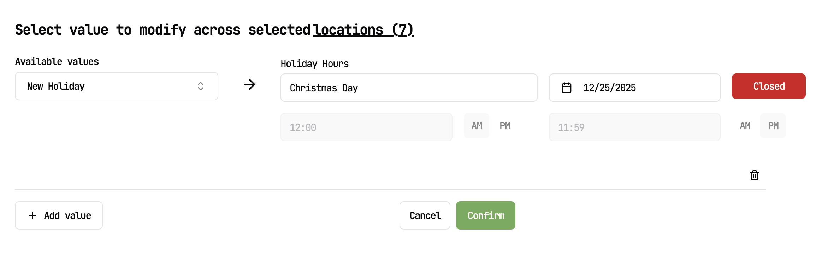Select AM for the 11:59 closing time
828x262 pixels.
click(x=745, y=126)
